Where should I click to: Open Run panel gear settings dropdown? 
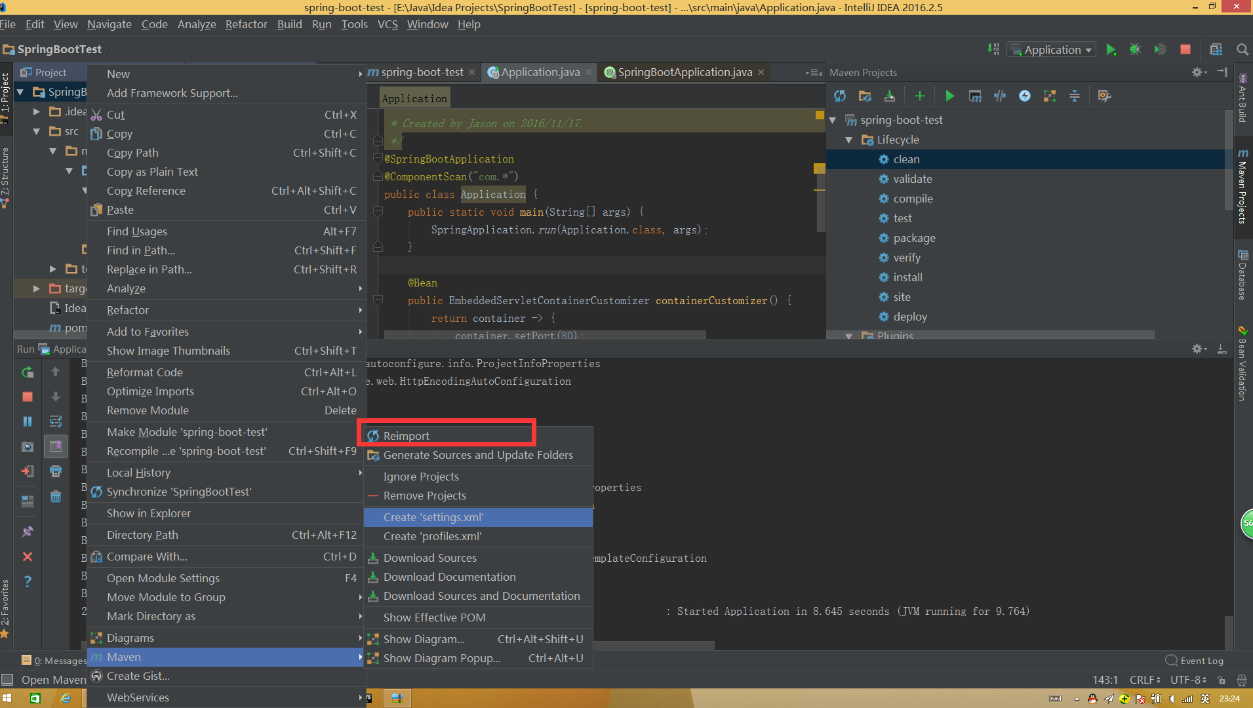pyautogui.click(x=1199, y=349)
